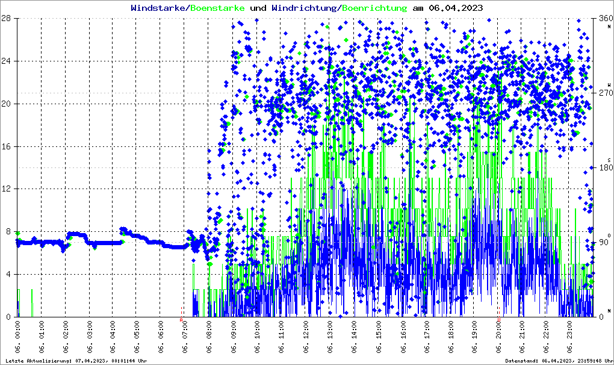614x365 pixels.
Task: Click the 4 wind strength axis label
Action: pyautogui.click(x=8, y=274)
